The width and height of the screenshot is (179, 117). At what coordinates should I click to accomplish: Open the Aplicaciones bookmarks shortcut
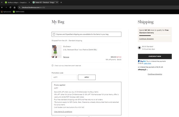click(6, 12)
